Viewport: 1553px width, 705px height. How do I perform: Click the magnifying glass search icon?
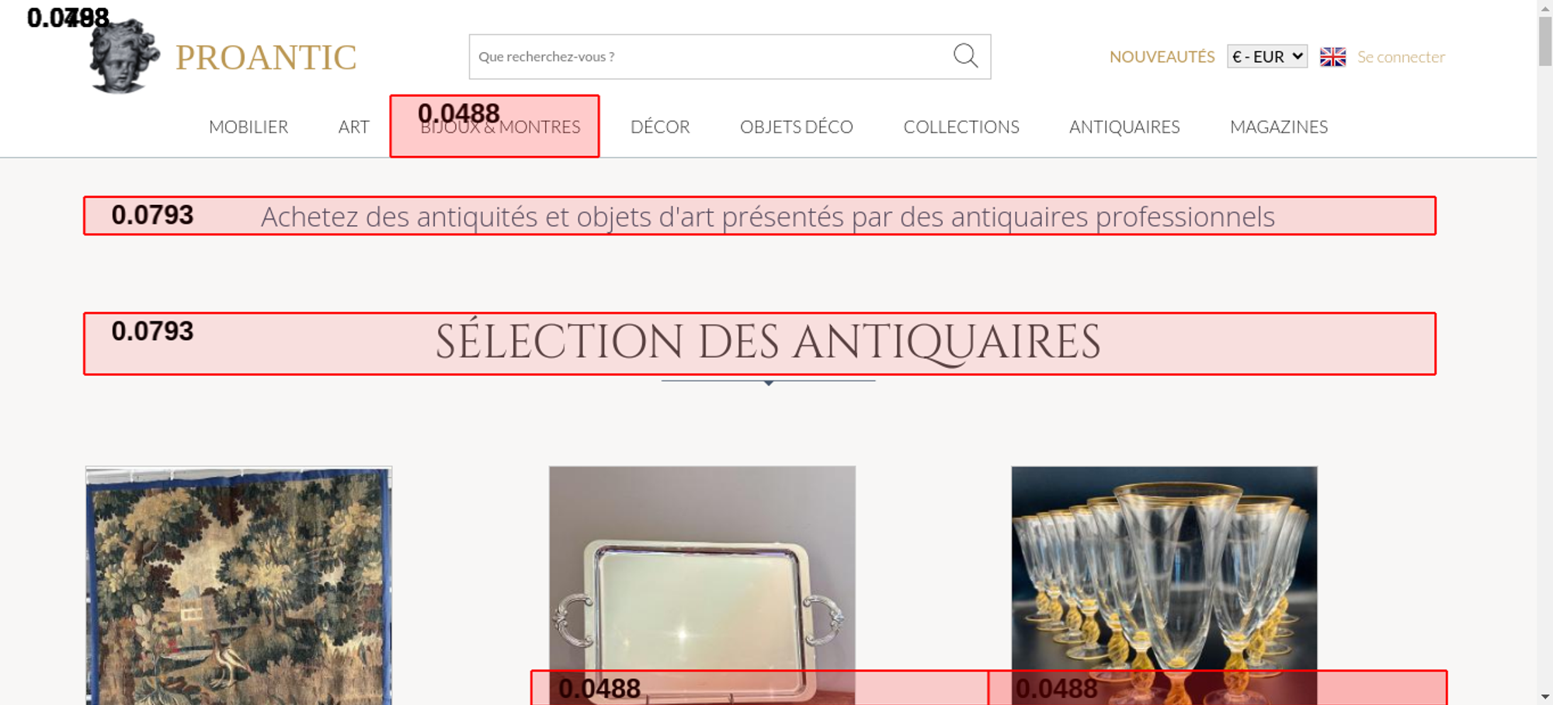(965, 56)
